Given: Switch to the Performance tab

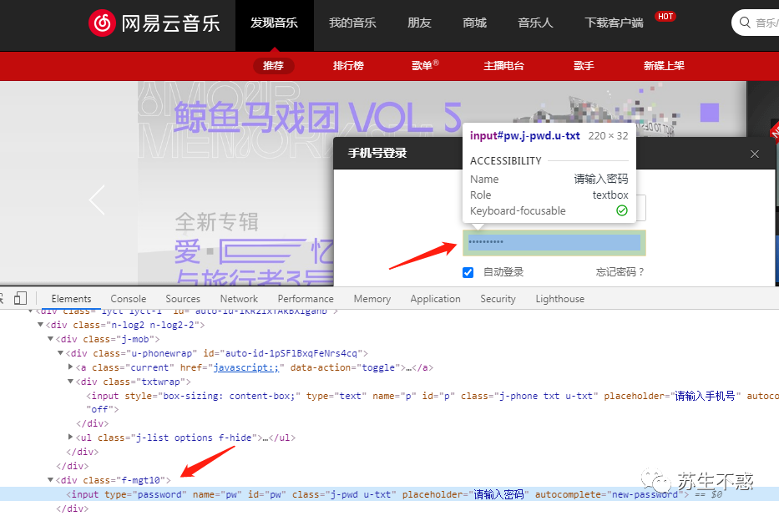Looking at the screenshot, I should pyautogui.click(x=306, y=298).
